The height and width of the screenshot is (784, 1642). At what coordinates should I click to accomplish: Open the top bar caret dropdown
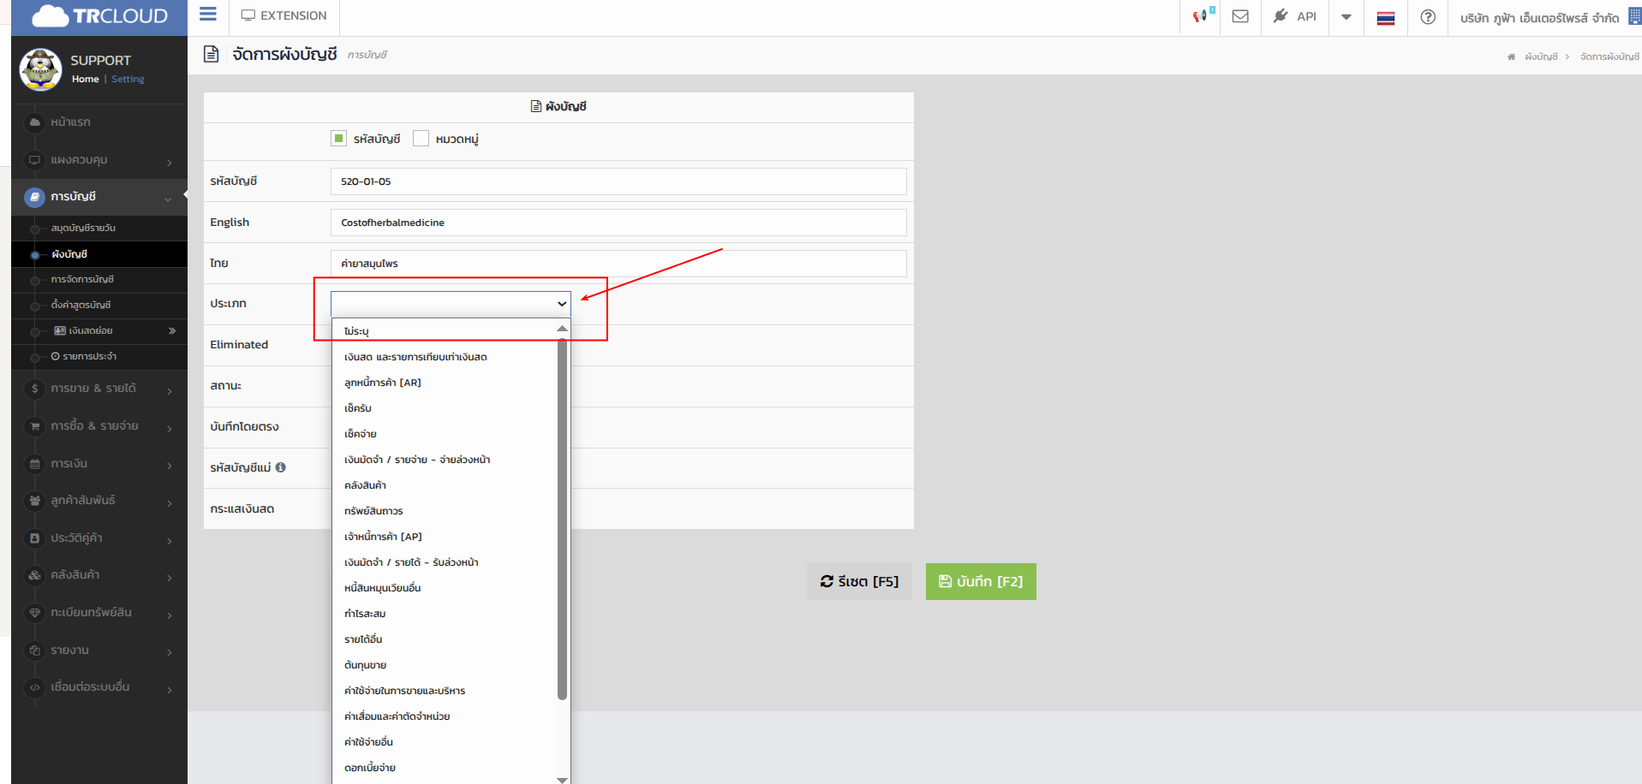coord(1346,17)
